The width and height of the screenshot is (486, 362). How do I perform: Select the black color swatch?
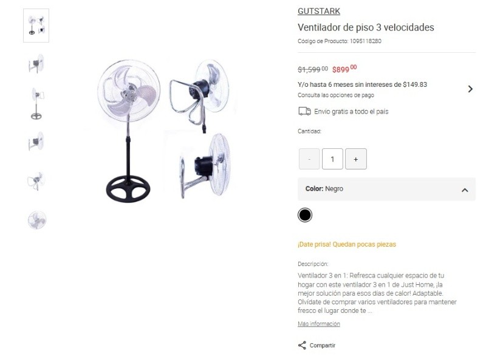305,215
